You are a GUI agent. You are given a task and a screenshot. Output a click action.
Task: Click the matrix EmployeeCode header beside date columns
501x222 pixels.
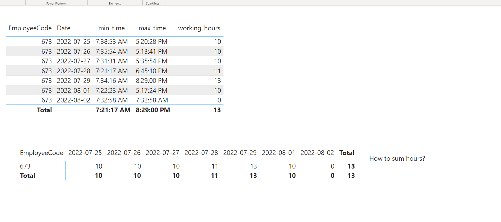click(42, 153)
